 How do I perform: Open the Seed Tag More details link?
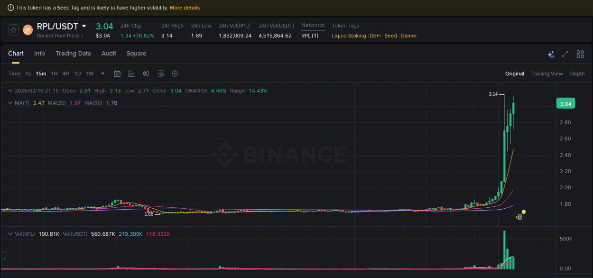coord(185,8)
